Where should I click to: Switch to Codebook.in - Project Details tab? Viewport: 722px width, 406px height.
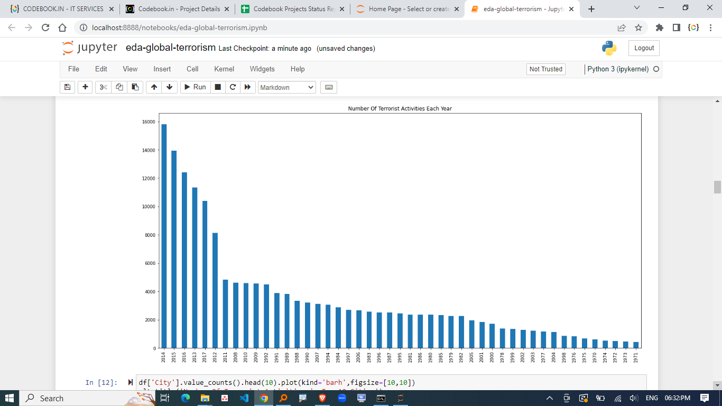177,9
